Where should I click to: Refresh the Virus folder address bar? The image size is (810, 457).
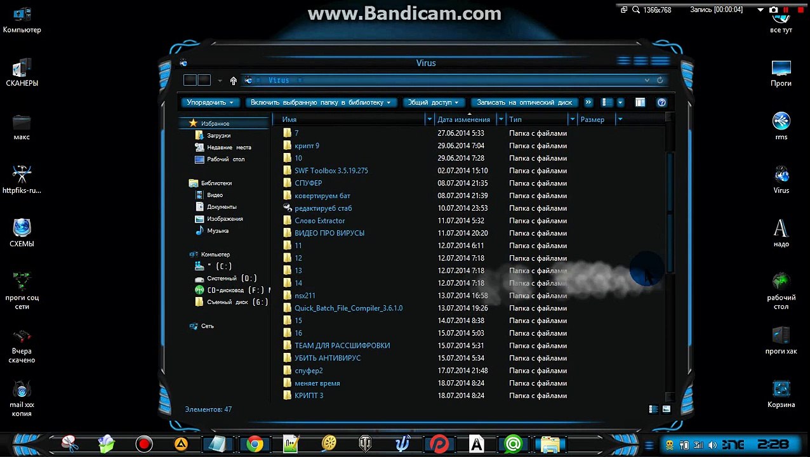point(660,80)
